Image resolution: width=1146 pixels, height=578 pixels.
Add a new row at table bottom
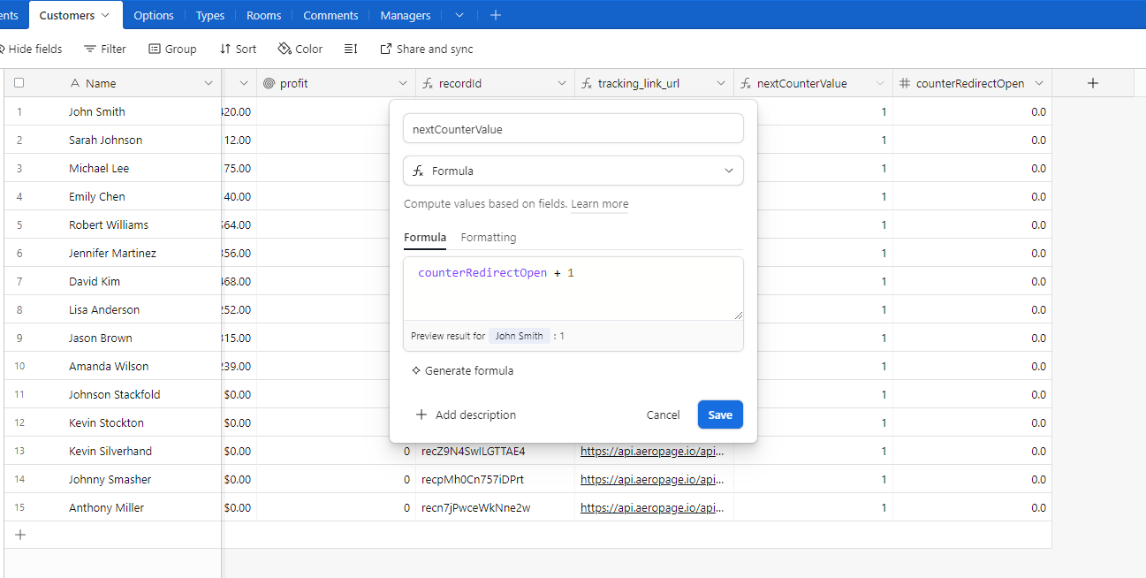pyautogui.click(x=20, y=535)
